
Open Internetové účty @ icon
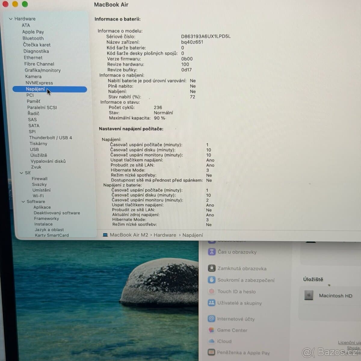(x=212, y=319)
